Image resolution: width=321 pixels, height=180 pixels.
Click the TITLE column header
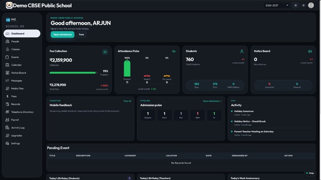(52, 156)
